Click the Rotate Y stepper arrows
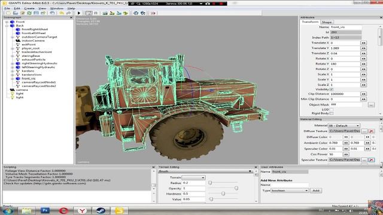 pyautogui.click(x=363, y=64)
